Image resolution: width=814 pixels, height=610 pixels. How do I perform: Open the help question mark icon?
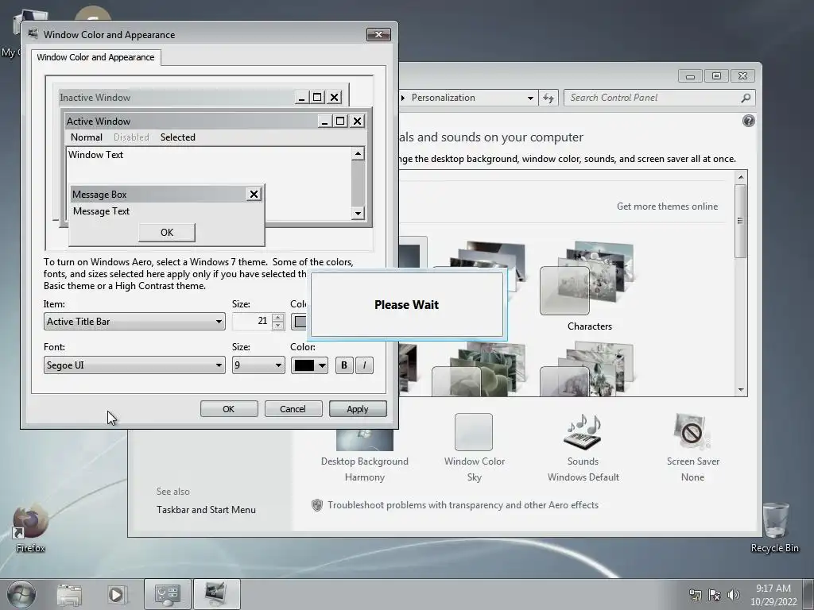[748, 121]
